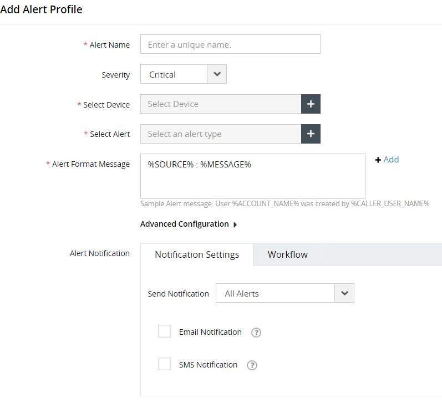Click the All Alerts selection box
This screenshot has width=442, height=403.
pos(275,293)
